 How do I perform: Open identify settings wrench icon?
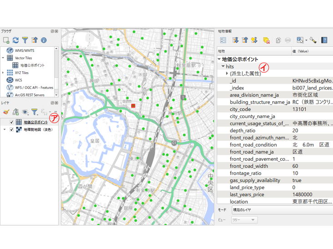(313, 40)
